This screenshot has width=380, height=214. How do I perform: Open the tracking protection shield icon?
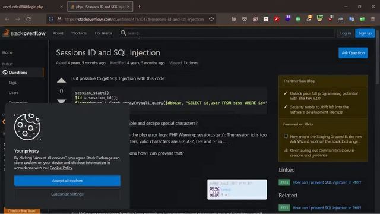click(51, 19)
